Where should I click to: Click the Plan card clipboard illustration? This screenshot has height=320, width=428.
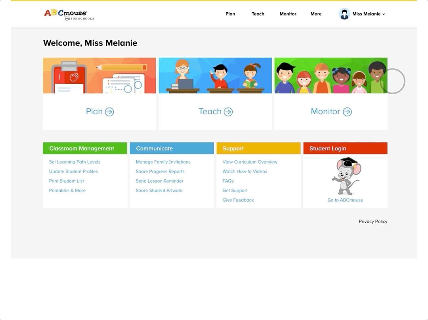(99, 75)
